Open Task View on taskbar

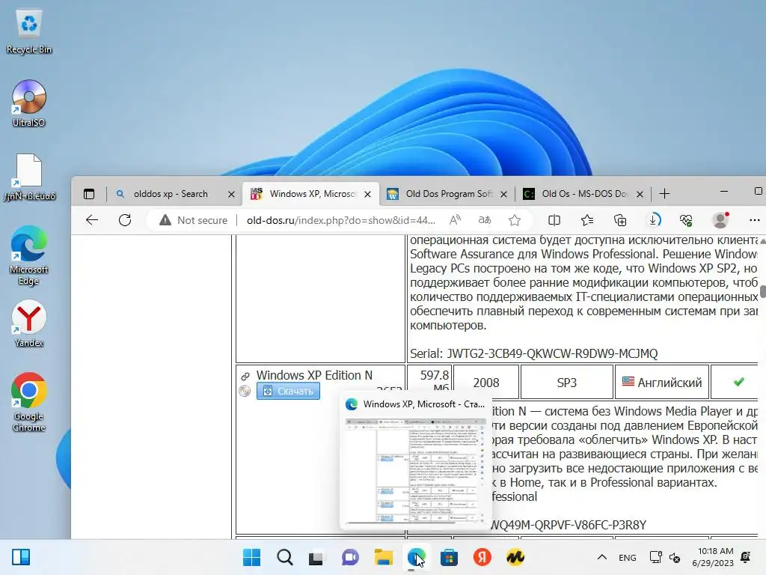[x=316, y=557]
